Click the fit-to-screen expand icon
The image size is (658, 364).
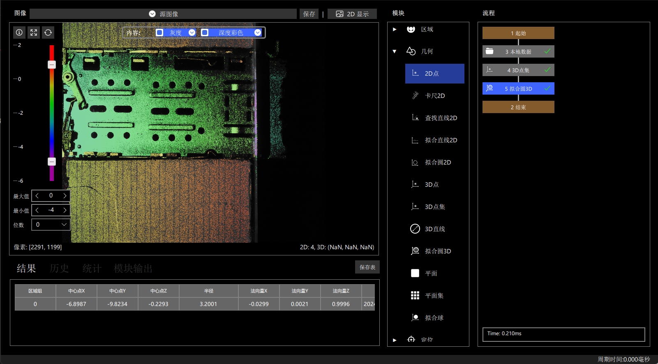click(x=34, y=32)
